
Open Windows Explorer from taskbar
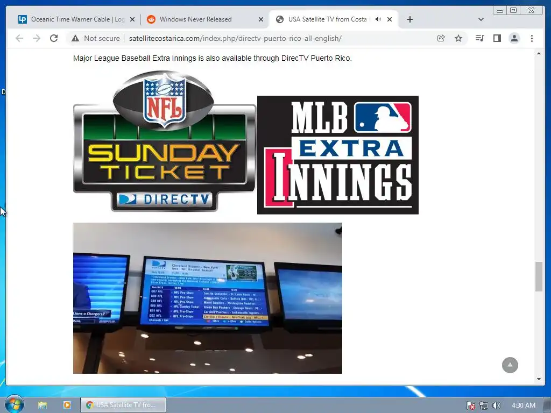[x=43, y=405]
